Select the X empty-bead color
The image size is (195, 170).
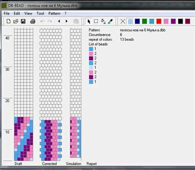point(123,21)
